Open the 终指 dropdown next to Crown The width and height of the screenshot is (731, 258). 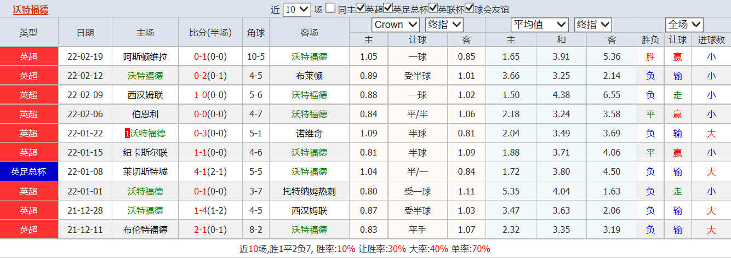(x=444, y=25)
